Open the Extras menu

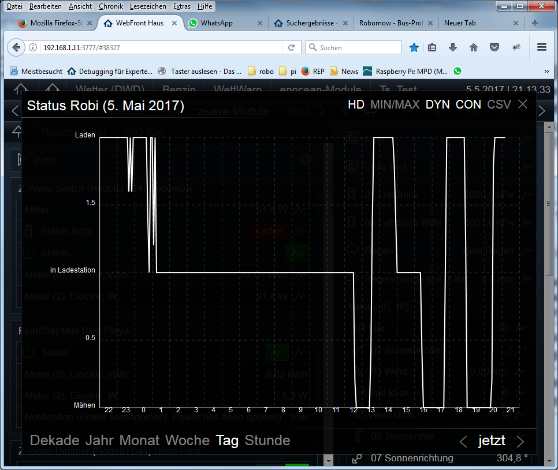tap(181, 6)
